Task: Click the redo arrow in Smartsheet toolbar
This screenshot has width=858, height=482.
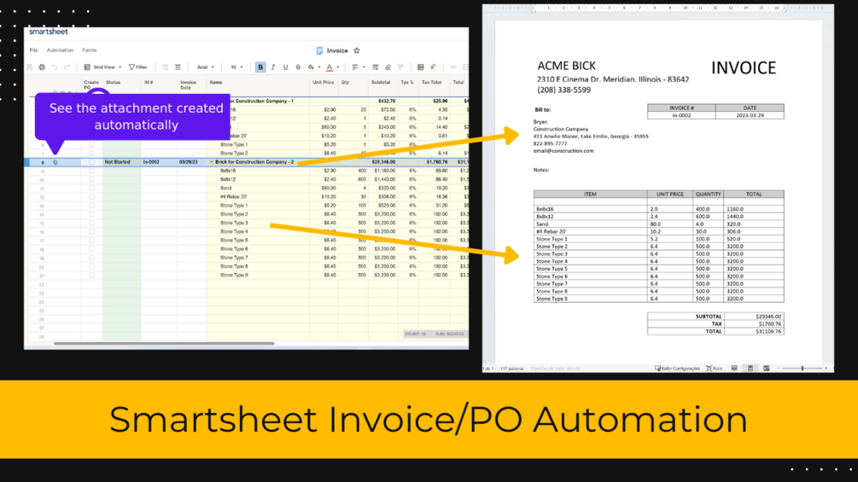Action: pyautogui.click(x=67, y=67)
